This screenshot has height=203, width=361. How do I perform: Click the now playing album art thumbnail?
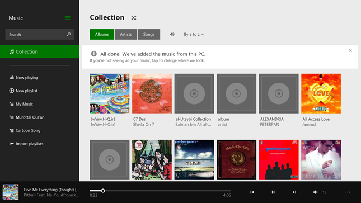11,192
